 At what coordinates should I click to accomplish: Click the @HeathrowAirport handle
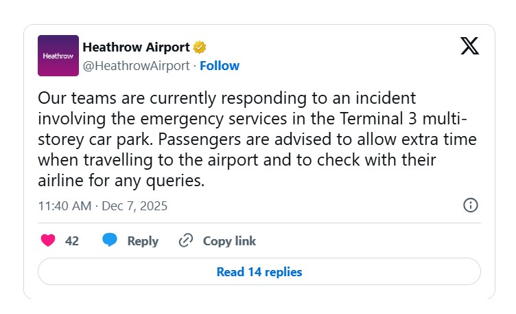(x=136, y=66)
